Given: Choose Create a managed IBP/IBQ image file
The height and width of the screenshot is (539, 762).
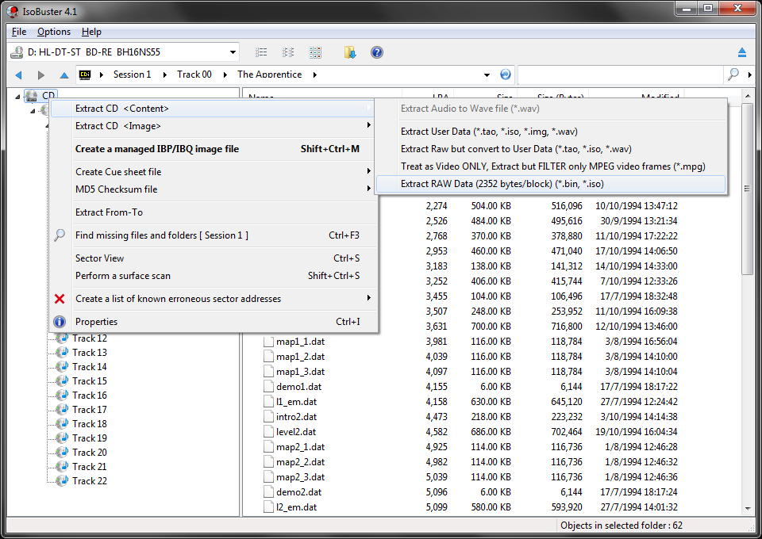Looking at the screenshot, I should [x=214, y=149].
